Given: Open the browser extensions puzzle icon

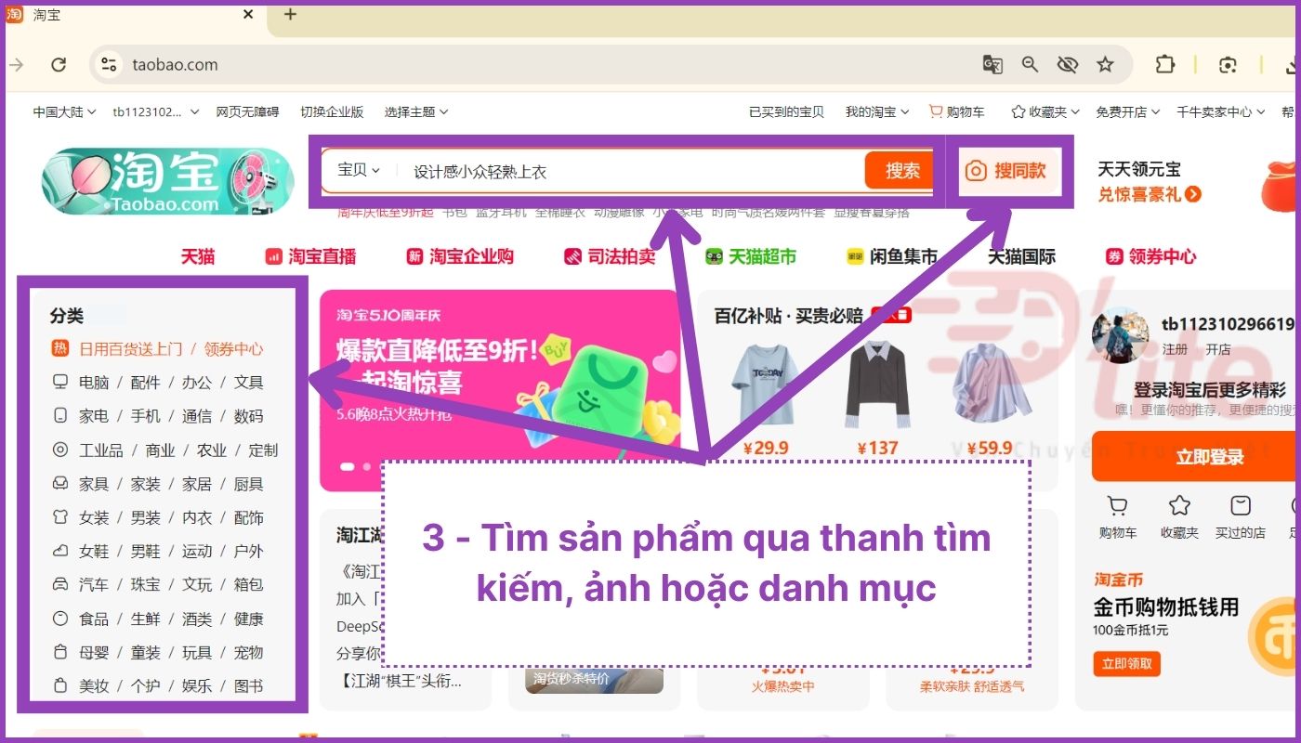Looking at the screenshot, I should (x=1165, y=65).
